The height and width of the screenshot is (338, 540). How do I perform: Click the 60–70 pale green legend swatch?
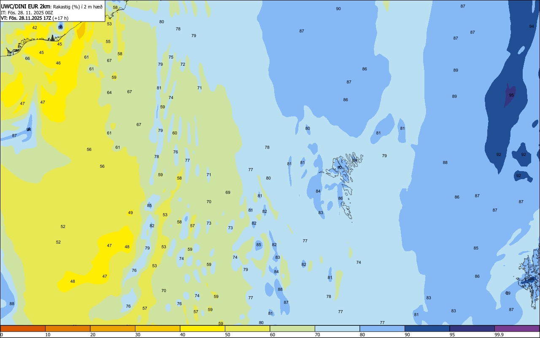click(x=292, y=328)
